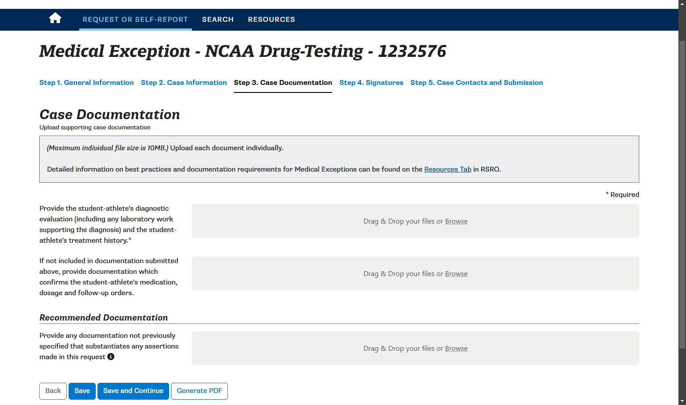
Task: Browse files for medication and dosage documentation
Action: coord(456,274)
